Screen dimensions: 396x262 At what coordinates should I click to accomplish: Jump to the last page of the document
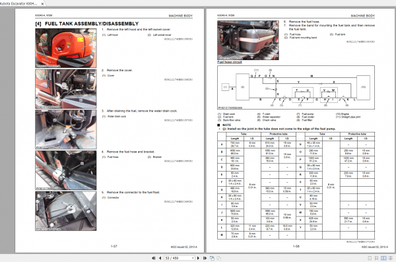(205, 258)
